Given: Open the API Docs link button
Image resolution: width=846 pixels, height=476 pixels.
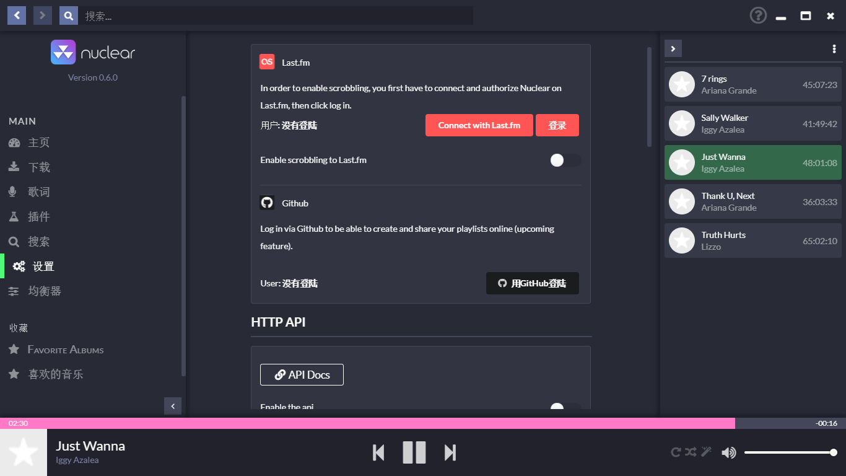Looking at the screenshot, I should pos(302,374).
